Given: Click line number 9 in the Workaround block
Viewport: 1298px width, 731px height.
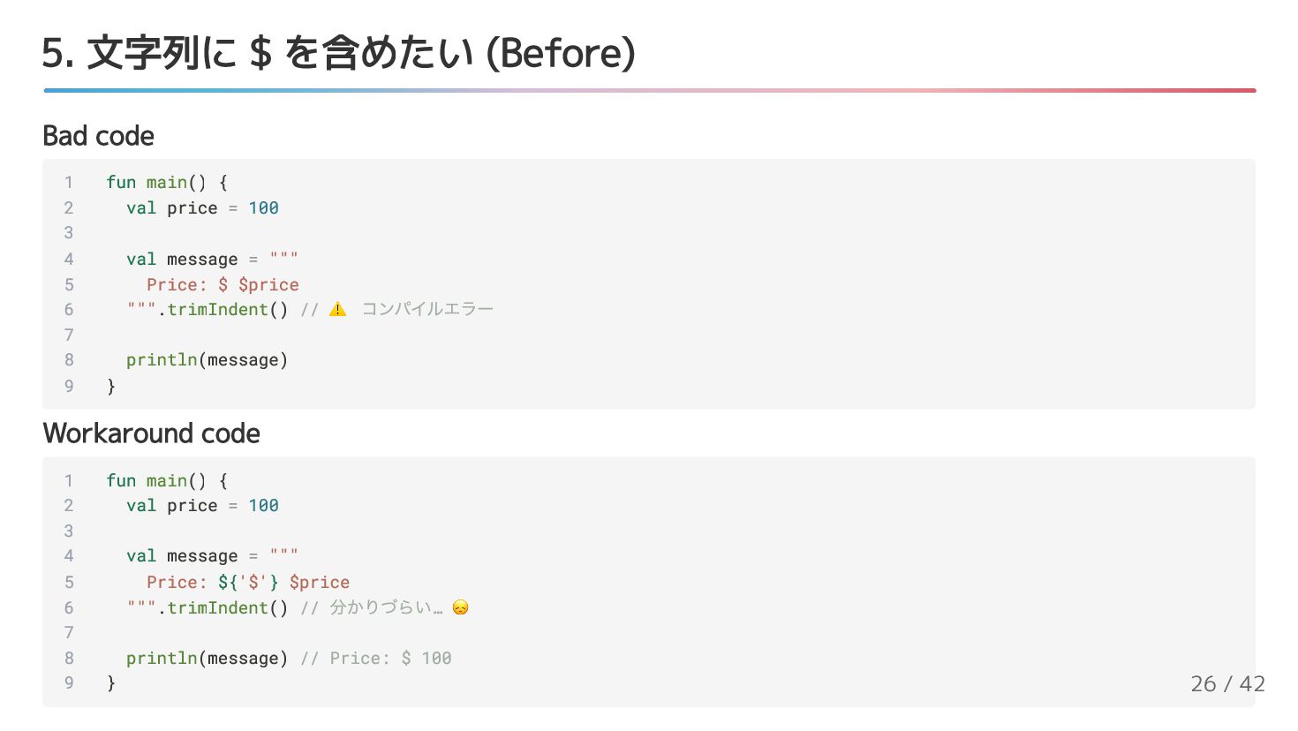Looking at the screenshot, I should pos(68,683).
